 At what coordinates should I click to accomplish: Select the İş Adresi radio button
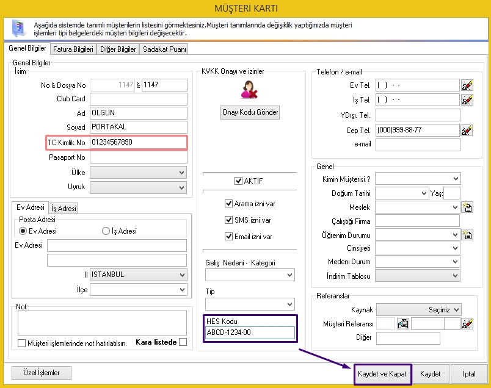point(106,231)
